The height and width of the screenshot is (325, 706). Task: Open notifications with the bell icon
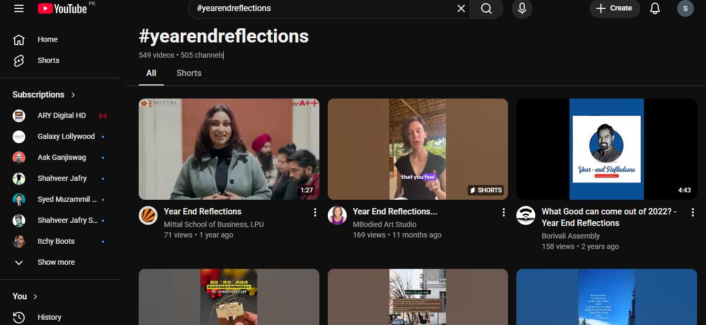[655, 8]
